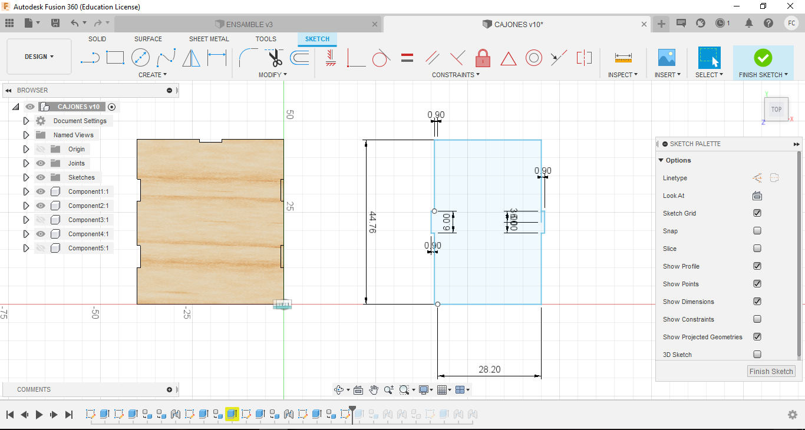Disable the Sketch Grid checkbox

pos(757,213)
